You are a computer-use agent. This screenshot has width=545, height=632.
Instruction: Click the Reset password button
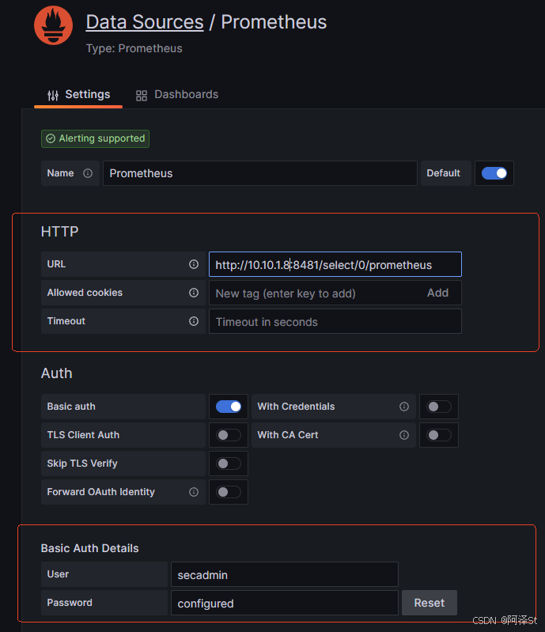430,603
